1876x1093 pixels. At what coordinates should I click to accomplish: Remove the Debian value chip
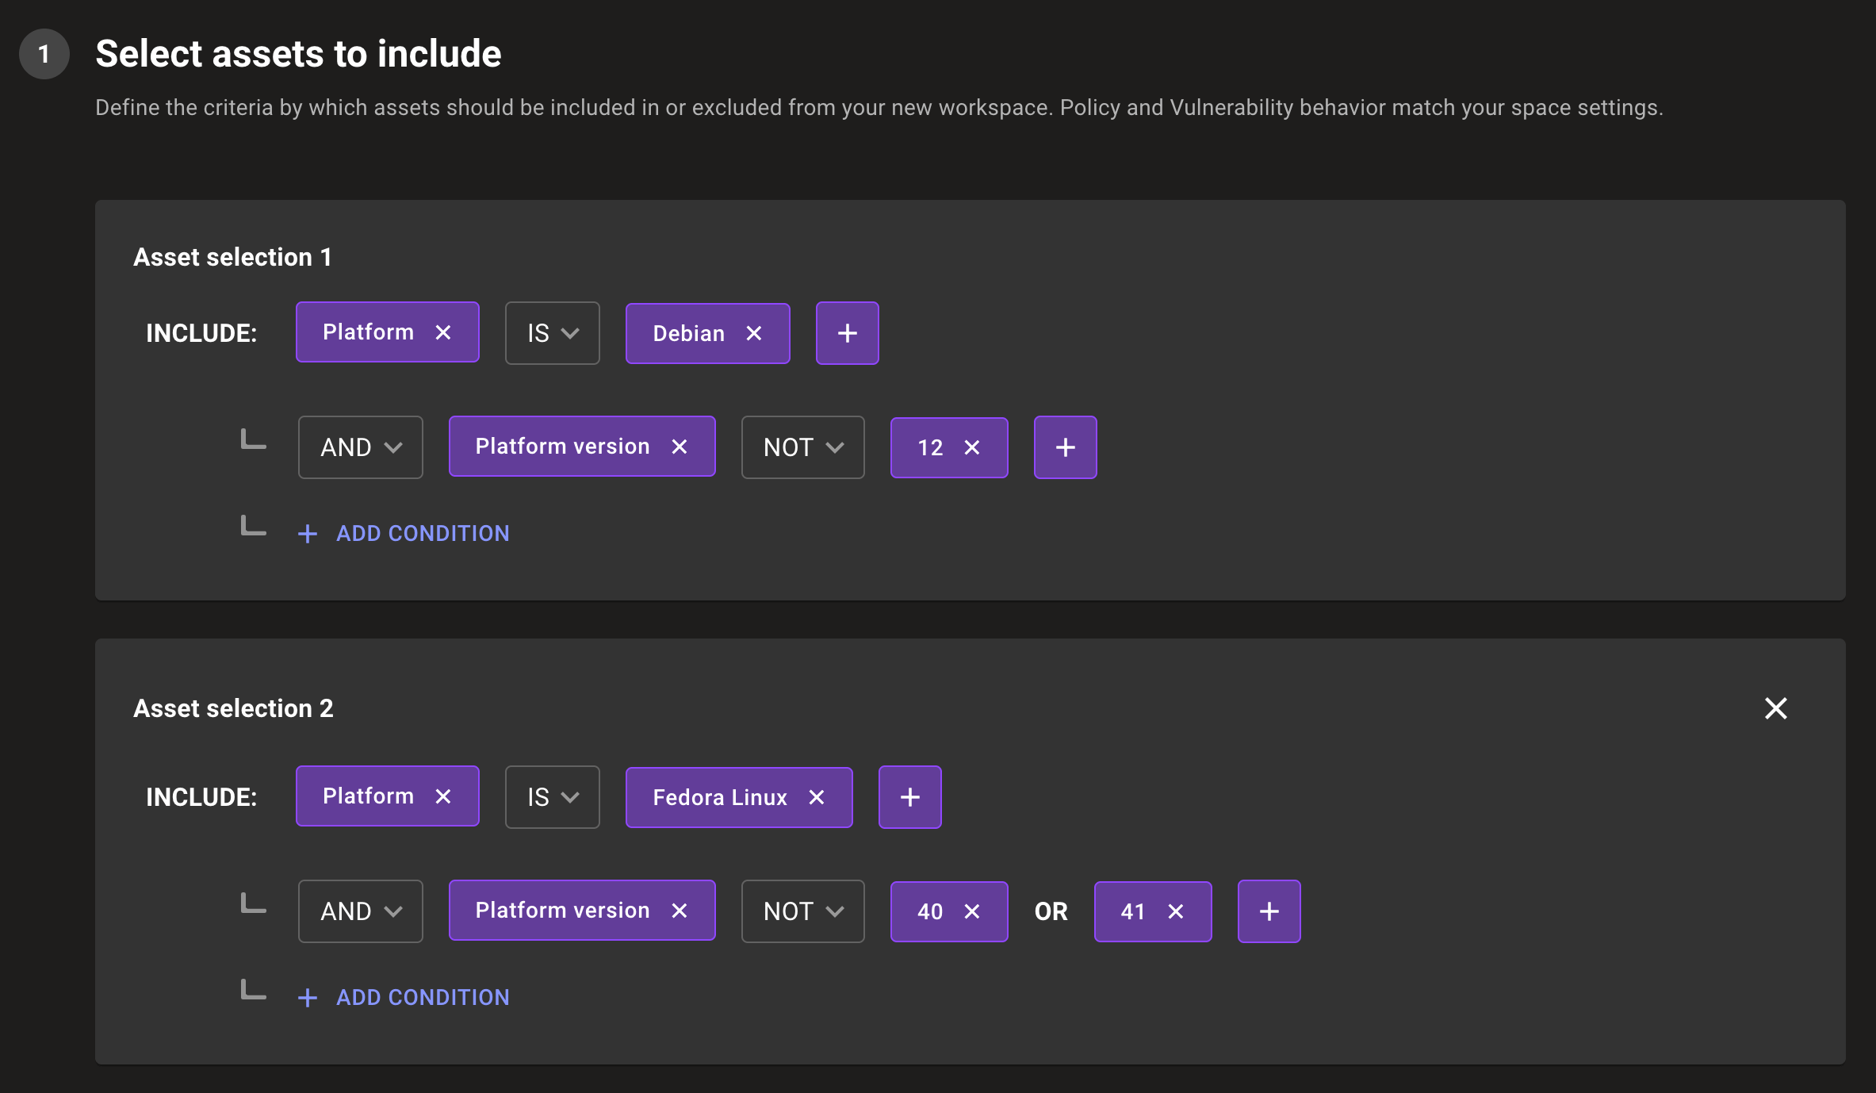(753, 333)
